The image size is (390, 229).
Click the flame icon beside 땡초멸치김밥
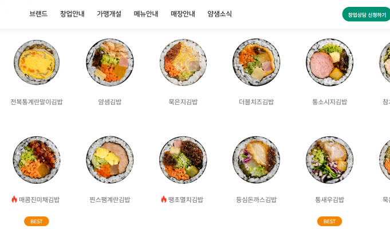(x=164, y=199)
